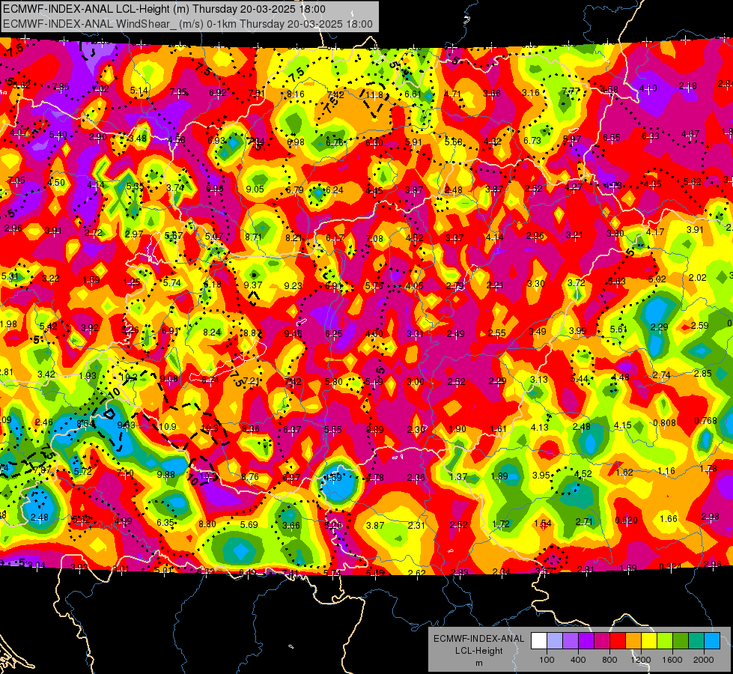
Task: Click the wind shear value 9.05
Action: pos(255,189)
